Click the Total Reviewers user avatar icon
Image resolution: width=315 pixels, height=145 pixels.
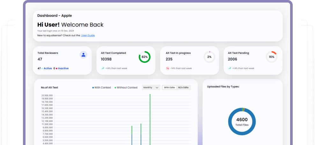tap(83, 55)
